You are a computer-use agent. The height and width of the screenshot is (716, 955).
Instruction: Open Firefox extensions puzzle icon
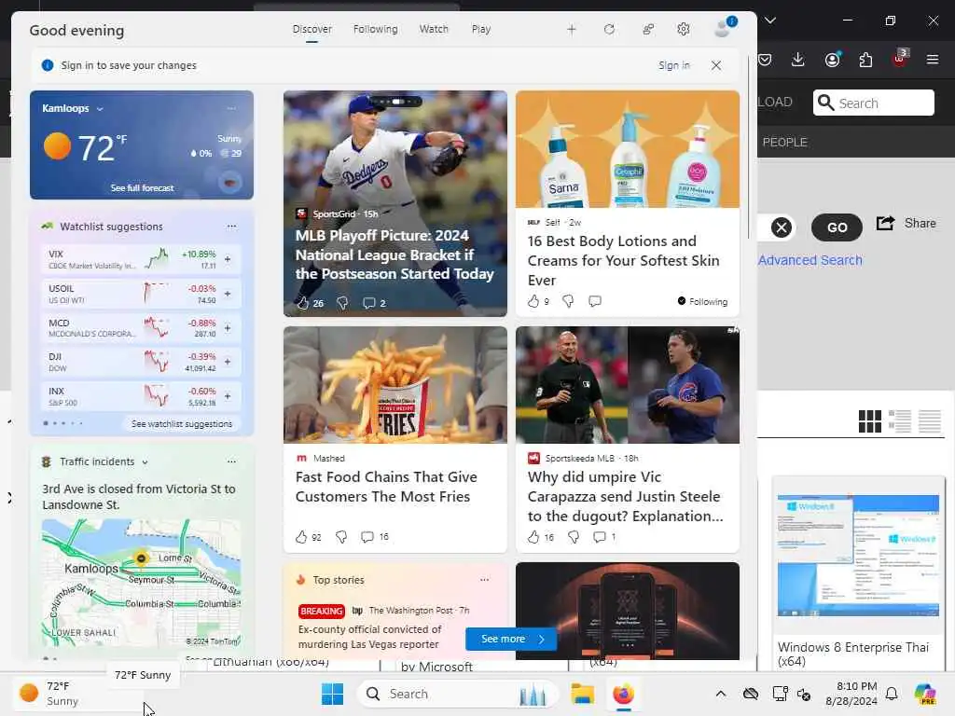[865, 60]
